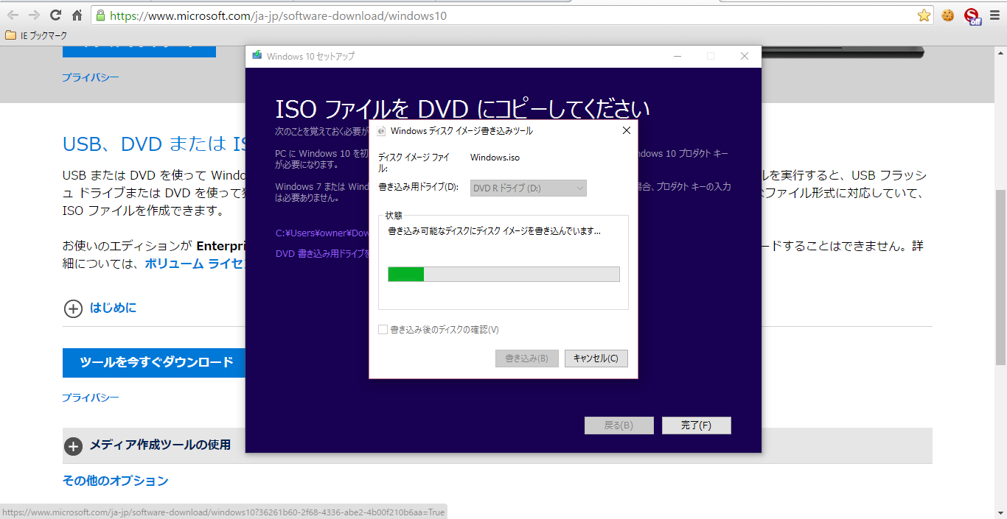Minimize the Windows 10 セットアップ window
The image size is (1007, 519).
[677, 56]
